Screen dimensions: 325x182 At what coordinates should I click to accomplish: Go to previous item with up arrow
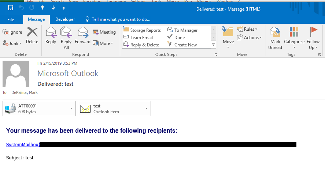coord(43,8)
